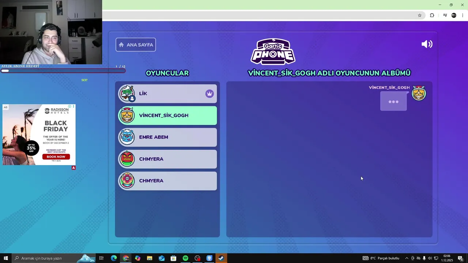The height and width of the screenshot is (263, 468).
Task: Click the Meet Now tray icon
Action: (413, 258)
